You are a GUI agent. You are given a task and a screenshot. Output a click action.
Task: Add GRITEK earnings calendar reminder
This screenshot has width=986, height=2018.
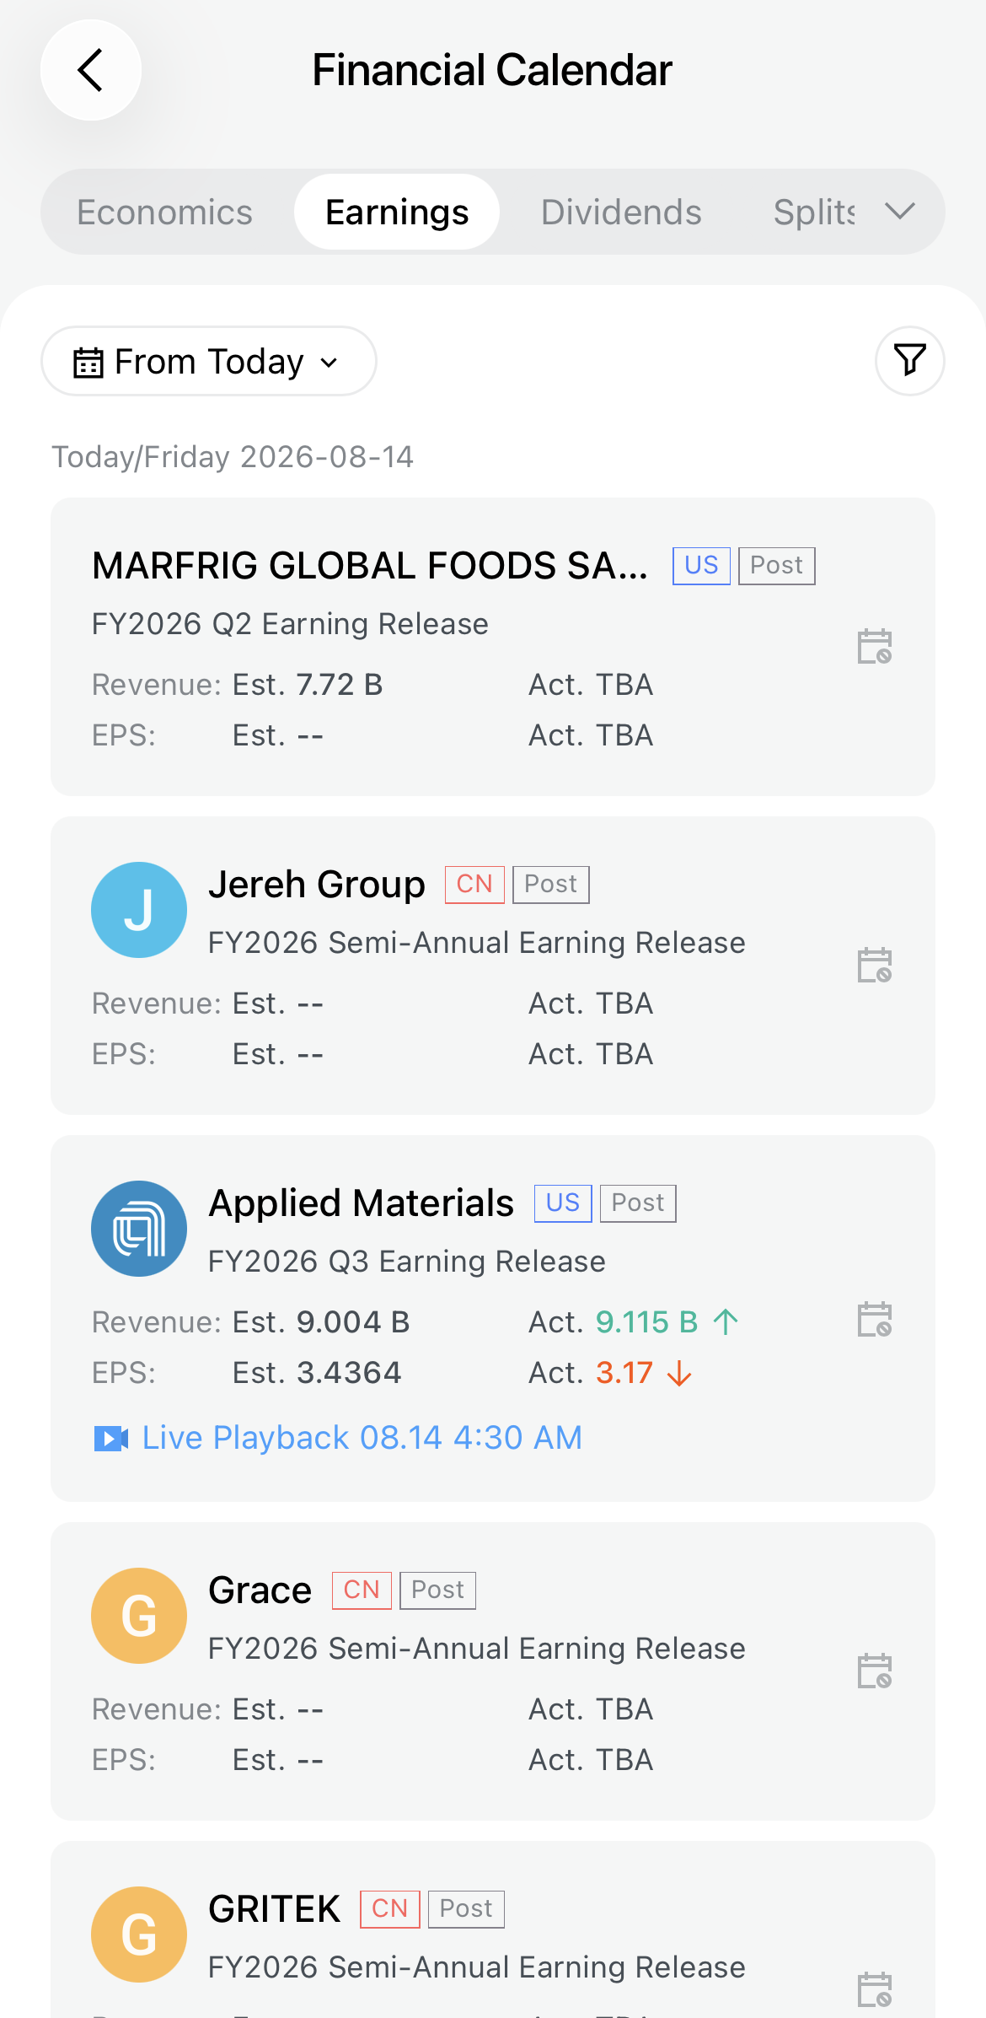(875, 1990)
